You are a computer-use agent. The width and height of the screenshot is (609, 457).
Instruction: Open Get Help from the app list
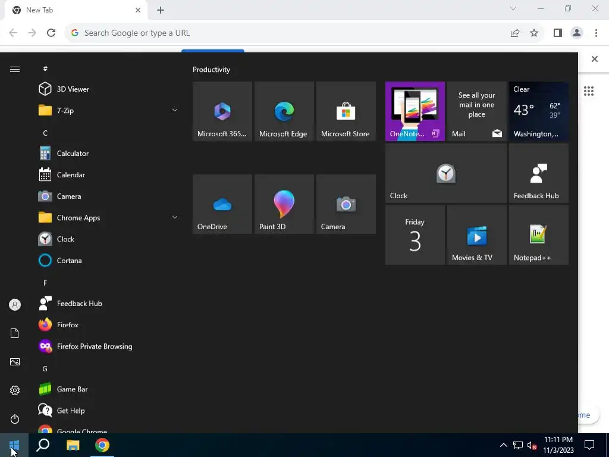(109, 411)
